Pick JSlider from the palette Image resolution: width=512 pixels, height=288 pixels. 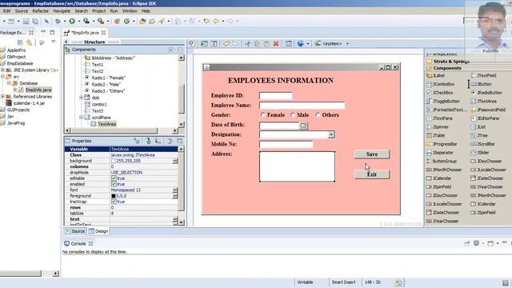click(x=480, y=153)
